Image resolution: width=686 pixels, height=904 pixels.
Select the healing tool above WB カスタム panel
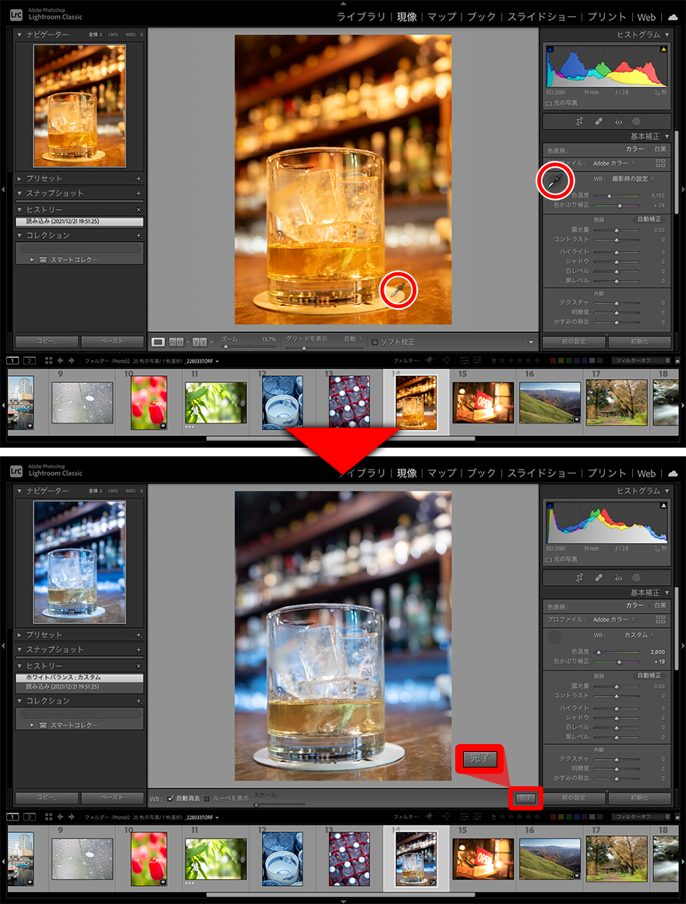[x=599, y=578]
